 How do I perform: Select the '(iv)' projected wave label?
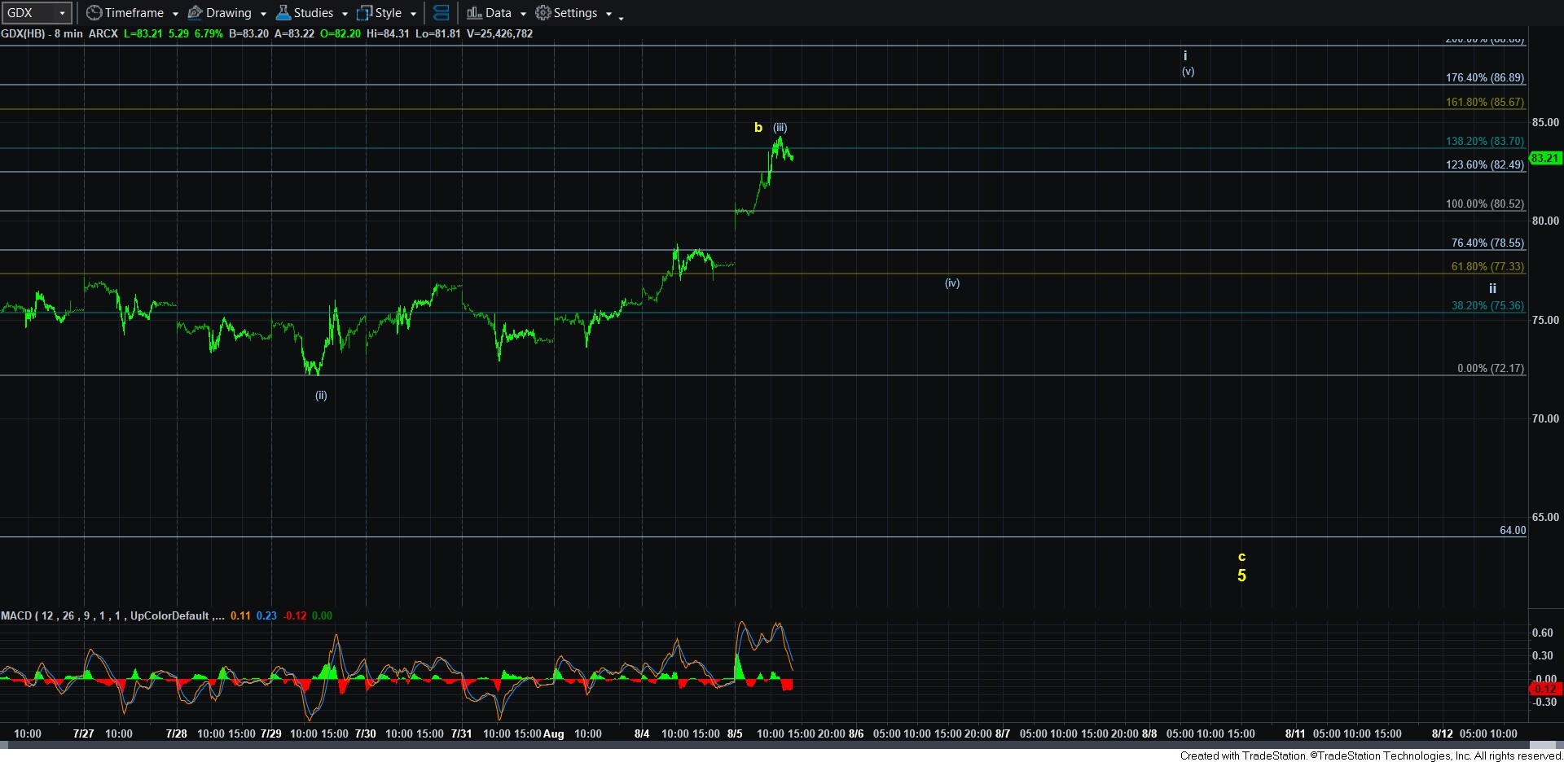point(952,282)
